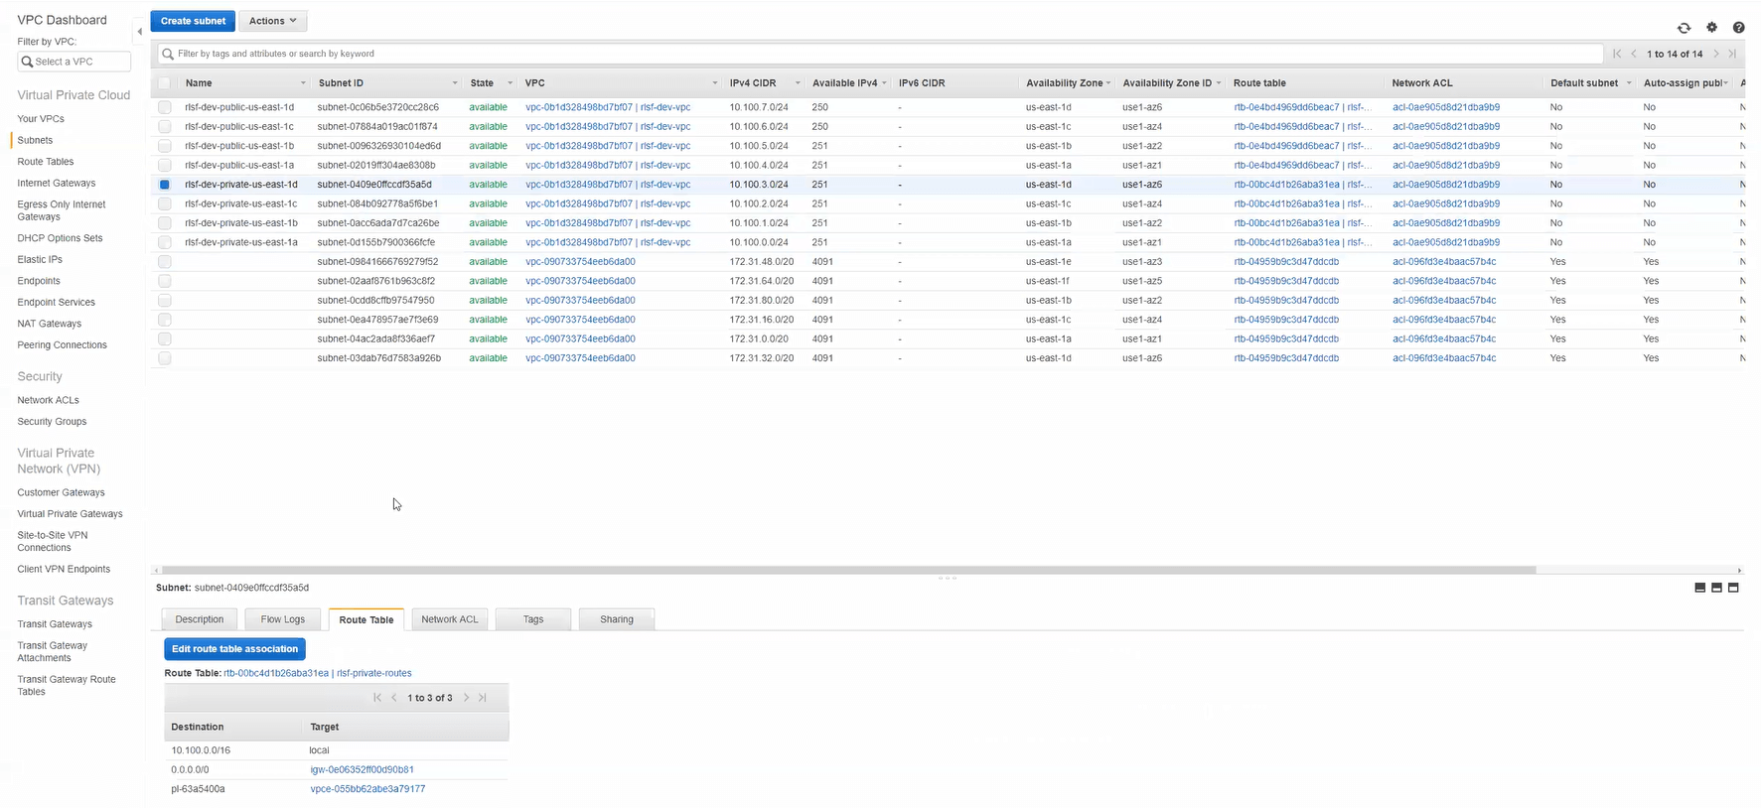Select the rlsf-dev-public-us-east-1d subnet checkbox
The image size is (1761, 808).
(x=165, y=107)
